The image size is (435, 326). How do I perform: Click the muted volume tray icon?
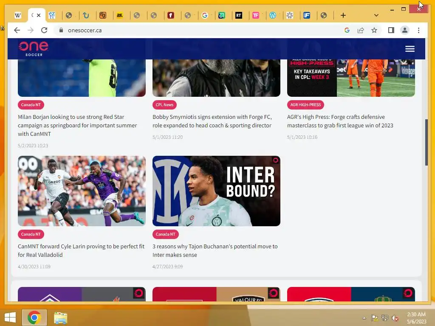click(395, 318)
